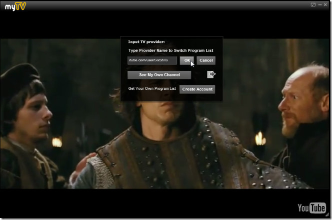This screenshot has width=332, height=220.
Task: Click 'Type Provider Name to Switch Program List' text
Action: (170, 50)
